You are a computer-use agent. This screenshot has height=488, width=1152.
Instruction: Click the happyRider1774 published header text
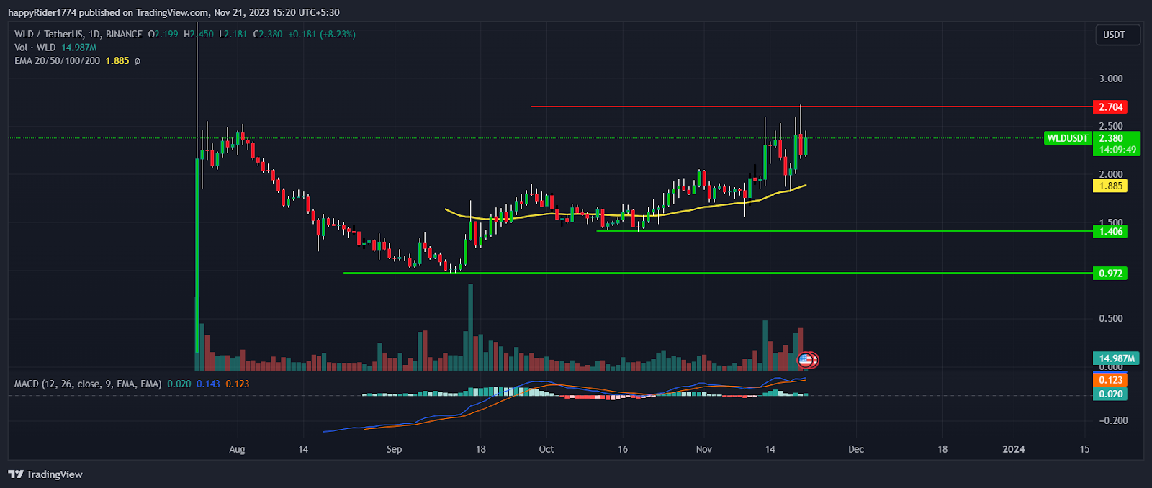tap(174, 12)
